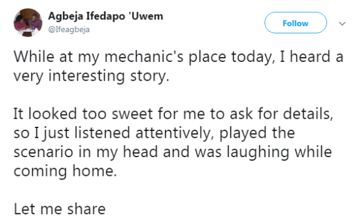Open Agbeja Ifedapo 'Uwem's profile avatar
The image size is (364, 222).
click(x=28, y=22)
